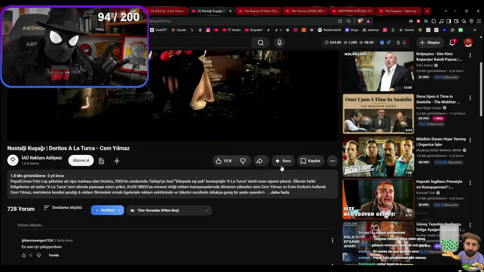Dislike the Doritos A La Turca video
484x272 pixels.
point(243,161)
